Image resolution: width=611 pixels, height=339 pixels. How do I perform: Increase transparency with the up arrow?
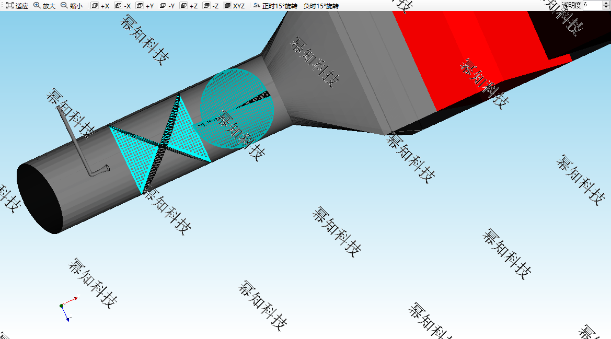point(606,3)
